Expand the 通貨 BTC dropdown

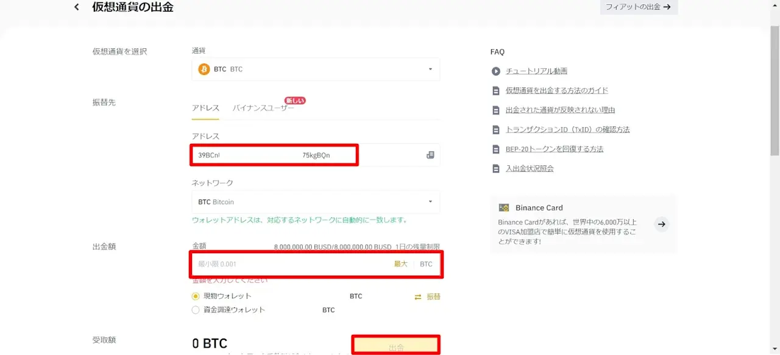(x=316, y=70)
